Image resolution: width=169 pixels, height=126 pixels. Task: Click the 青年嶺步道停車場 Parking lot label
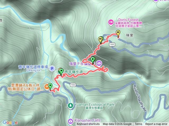[x=33, y=68]
